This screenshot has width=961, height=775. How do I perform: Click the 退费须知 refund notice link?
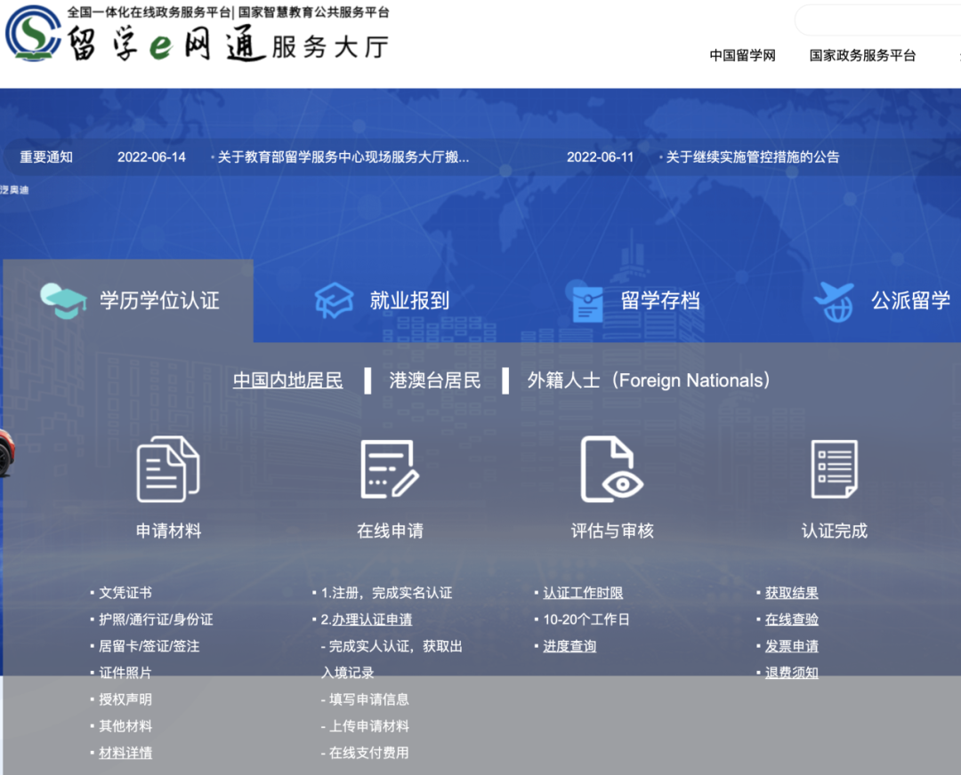click(792, 673)
